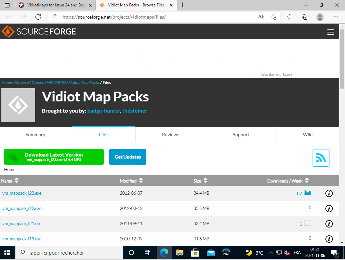Open download stats chart for vm_mappack_i23.exe
The height and width of the screenshot is (260, 345).
(307, 193)
